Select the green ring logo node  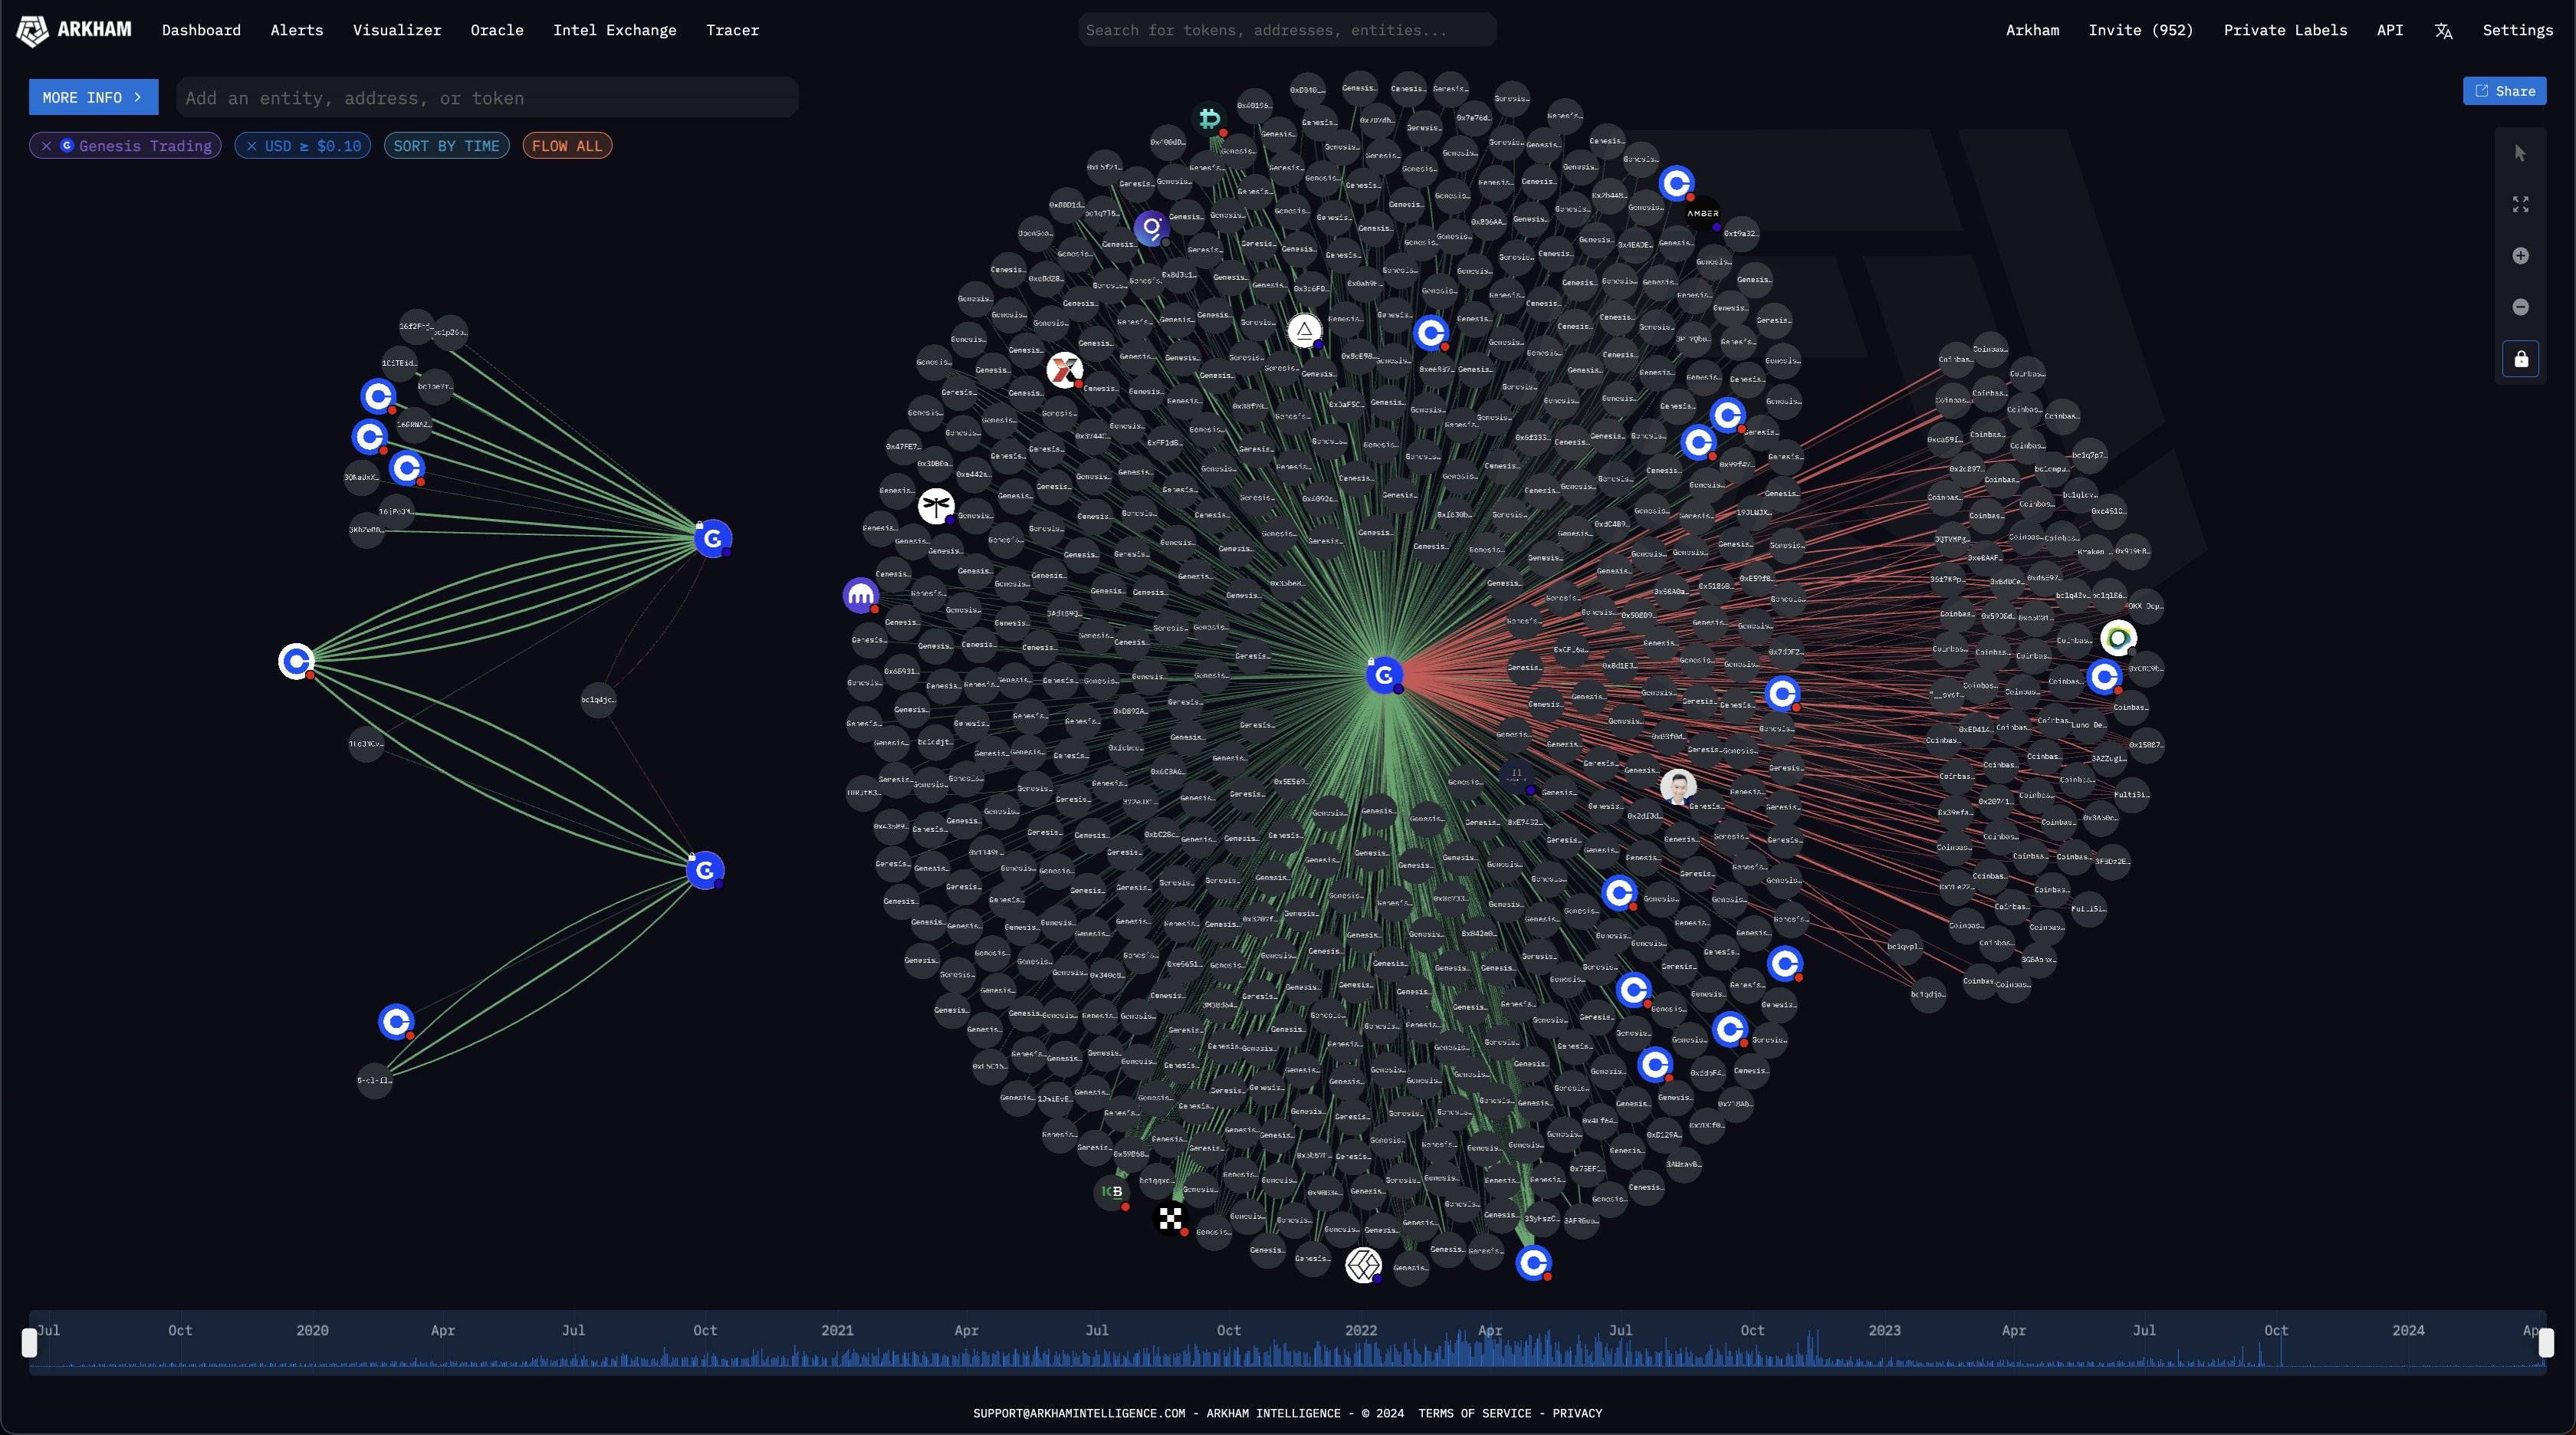coord(2118,638)
